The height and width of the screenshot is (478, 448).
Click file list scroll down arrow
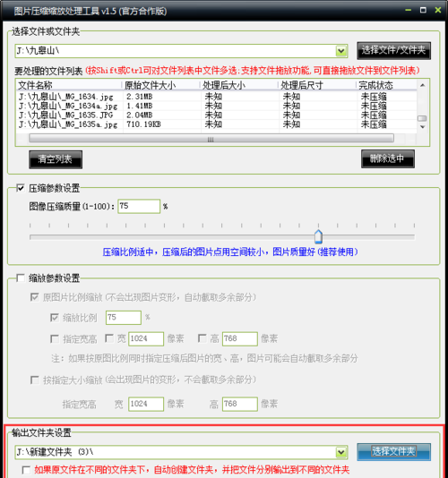click(422, 127)
